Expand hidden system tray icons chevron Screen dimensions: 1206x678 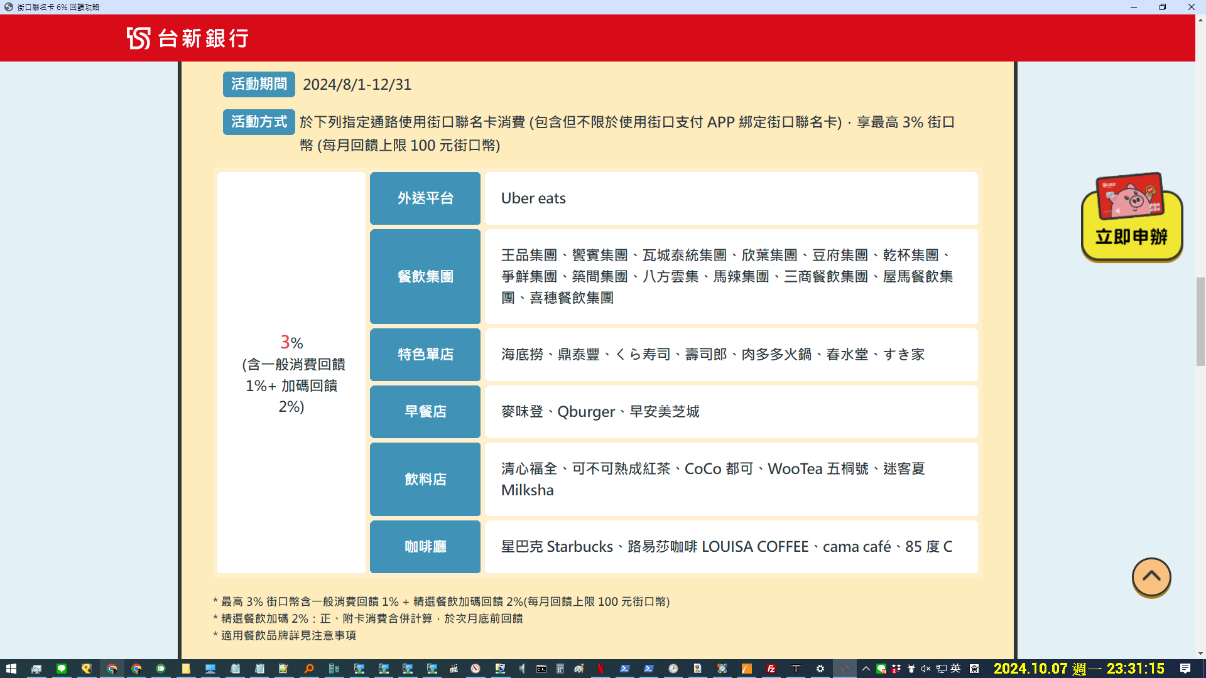coord(866,669)
